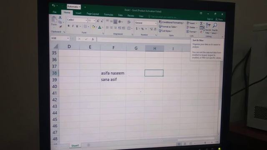This screenshot has width=267, height=150.
Task: Switch to Formulas tab
Action: (x=108, y=15)
